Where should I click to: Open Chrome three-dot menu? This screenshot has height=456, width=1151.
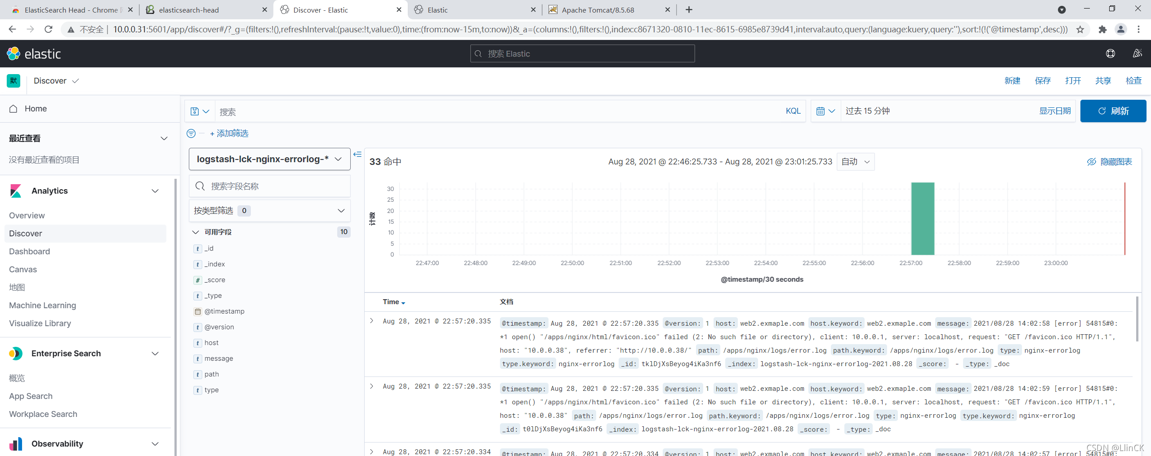coord(1139,29)
